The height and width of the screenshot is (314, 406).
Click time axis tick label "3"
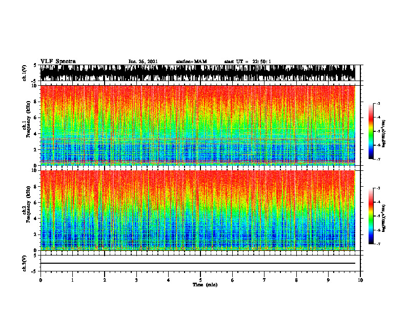pyautogui.click(x=136, y=280)
